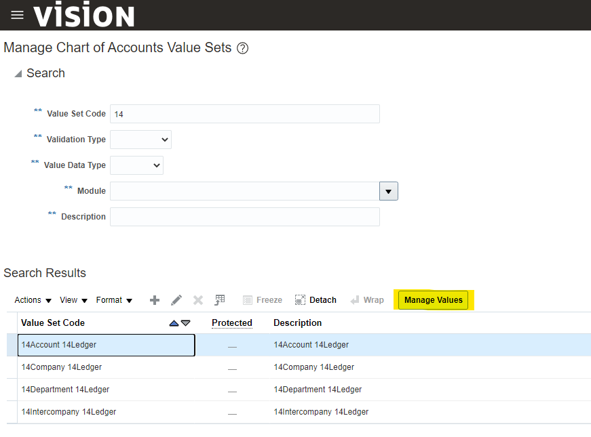Expand the Module dropdown arrow

pos(388,191)
